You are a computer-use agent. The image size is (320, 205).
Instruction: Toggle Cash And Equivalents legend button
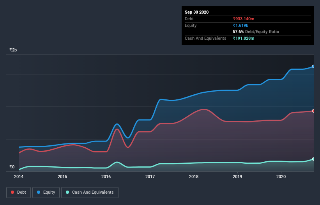coord(90,193)
